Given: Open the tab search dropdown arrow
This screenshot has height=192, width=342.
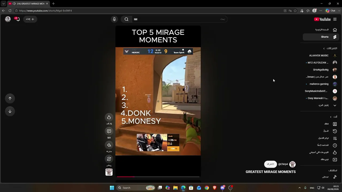Looking at the screenshot, I should click(3, 4).
